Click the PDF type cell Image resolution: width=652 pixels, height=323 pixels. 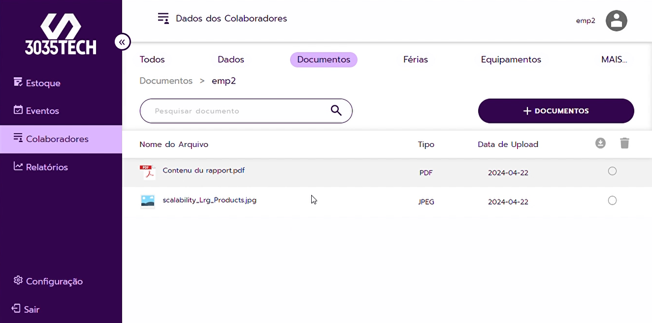coord(426,173)
